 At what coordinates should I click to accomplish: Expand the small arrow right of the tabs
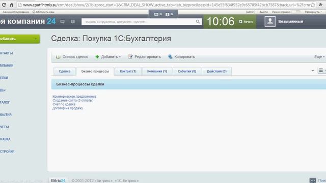pyautogui.click(x=313, y=71)
